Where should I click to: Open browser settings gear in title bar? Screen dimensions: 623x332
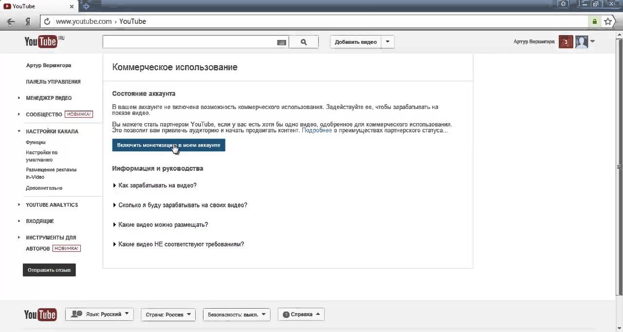(x=564, y=3)
